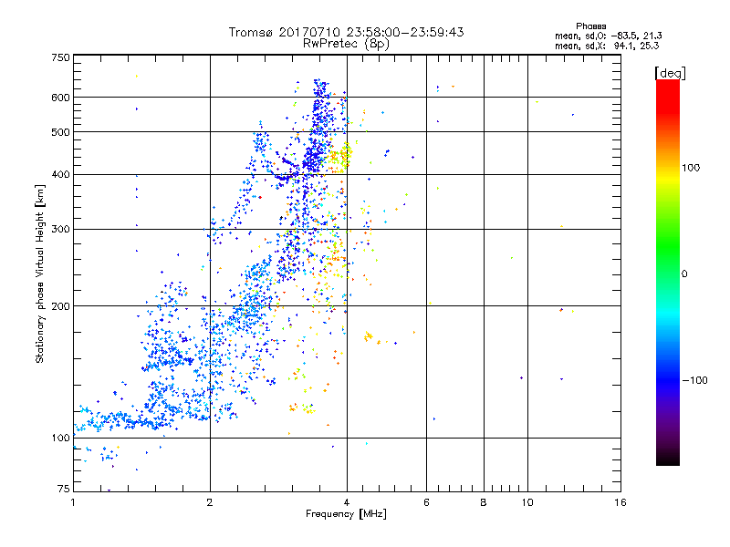Click the "Frequency [MHz]" axis title

pos(346,514)
